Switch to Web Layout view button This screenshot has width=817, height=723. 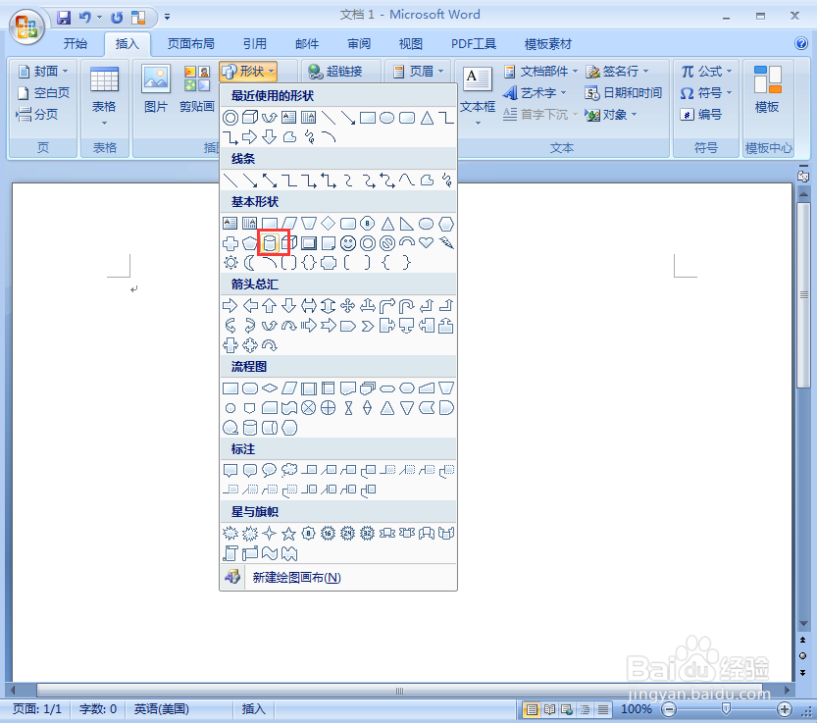click(x=567, y=709)
